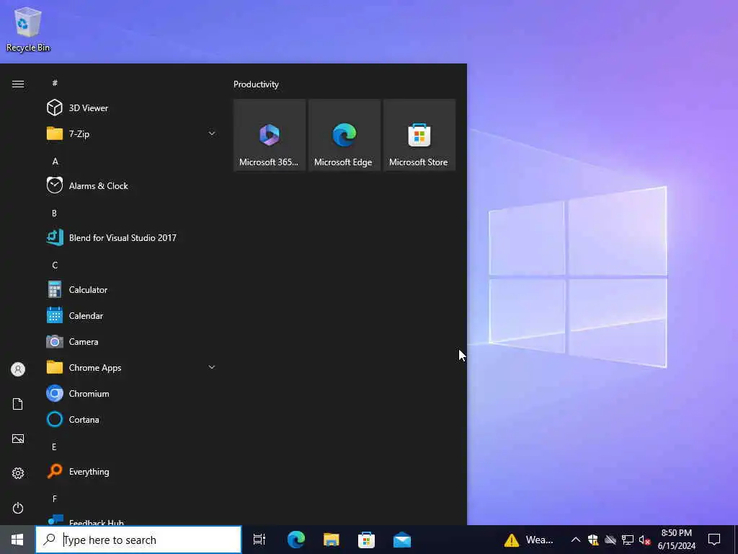Screen dimensions: 738x554
Task: Open the Chrome Apps folder
Action: (132, 367)
